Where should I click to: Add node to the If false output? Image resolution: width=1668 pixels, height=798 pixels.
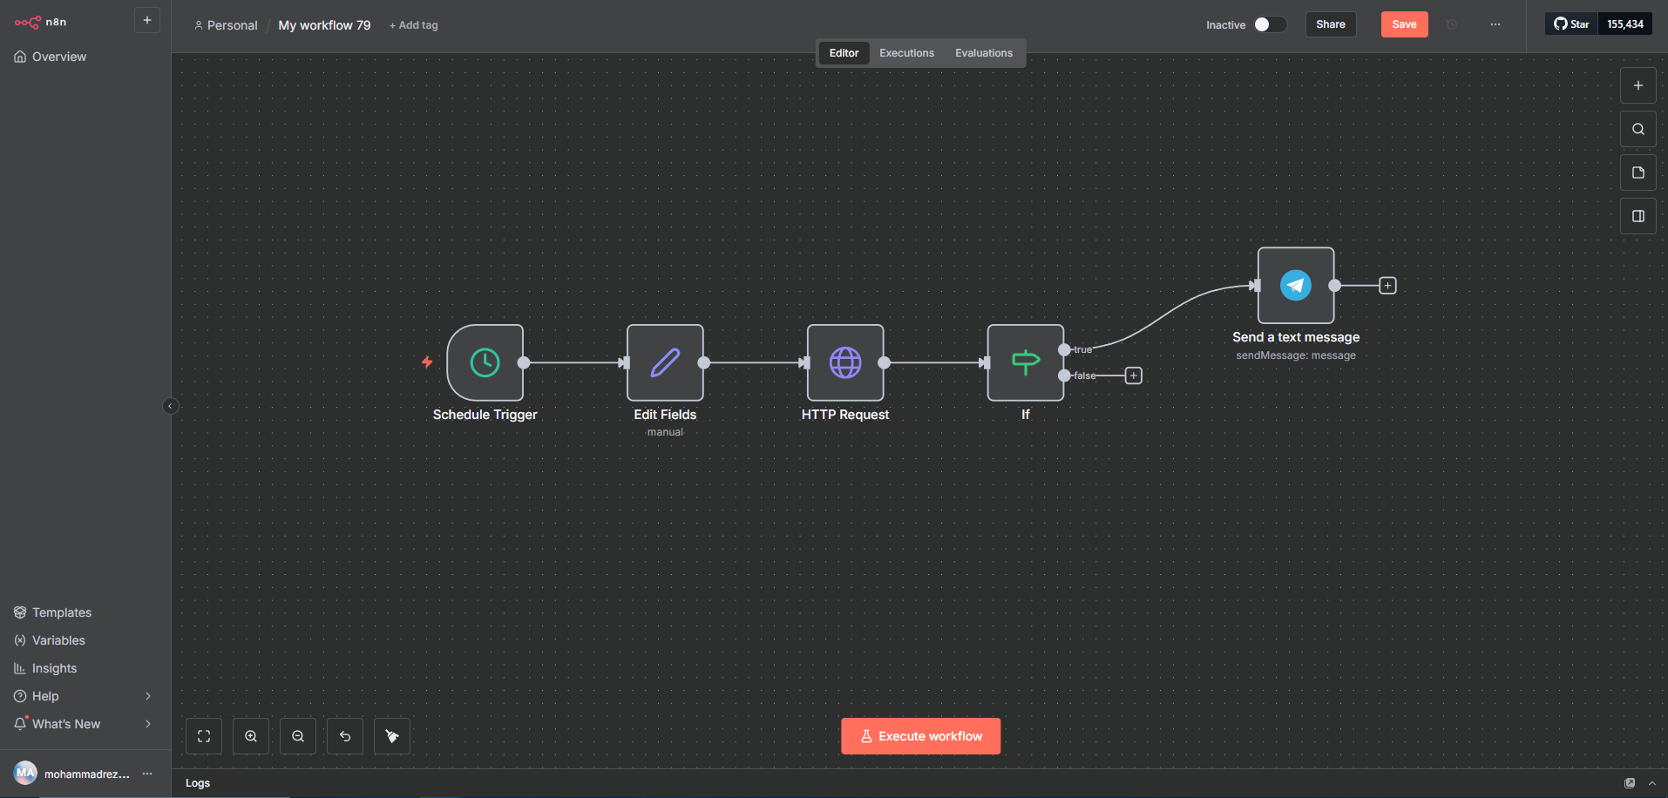tap(1133, 375)
